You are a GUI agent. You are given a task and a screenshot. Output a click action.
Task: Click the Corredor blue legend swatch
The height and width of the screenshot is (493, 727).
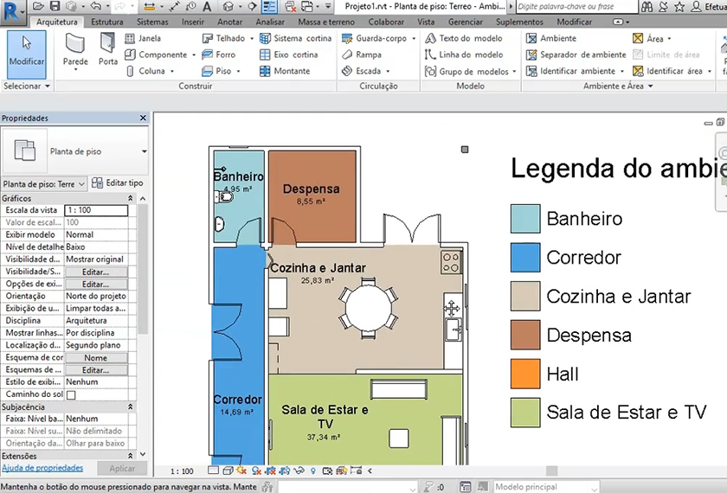point(525,258)
